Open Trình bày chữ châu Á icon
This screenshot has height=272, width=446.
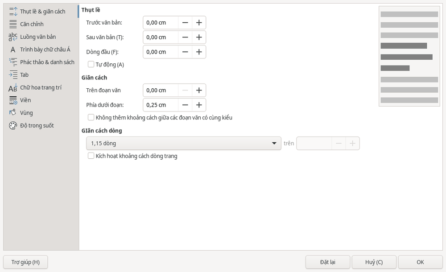click(13, 49)
